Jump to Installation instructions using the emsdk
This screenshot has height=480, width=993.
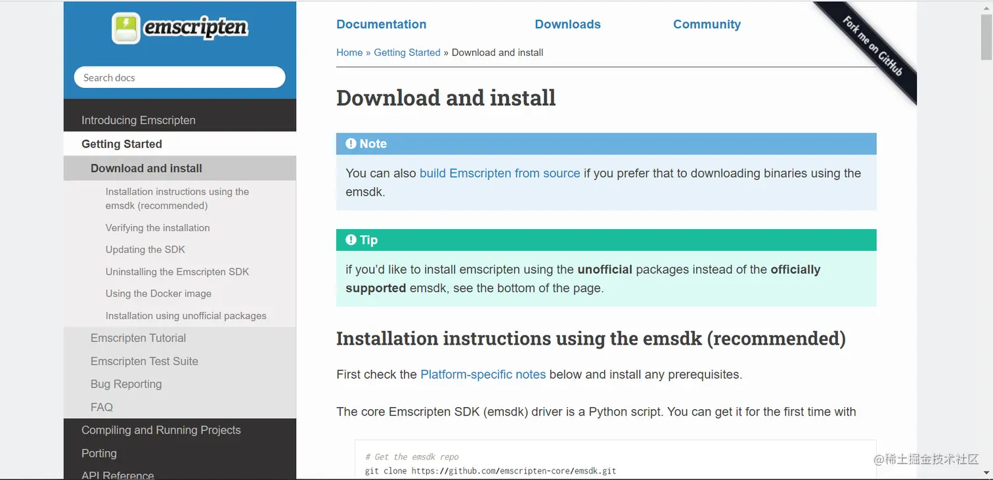point(177,198)
